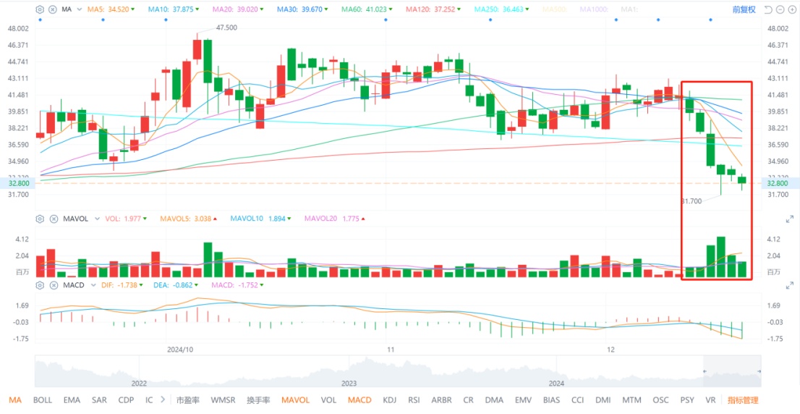Close the MAVOL panel with its X icon
The image size is (800, 414).
coord(54,219)
